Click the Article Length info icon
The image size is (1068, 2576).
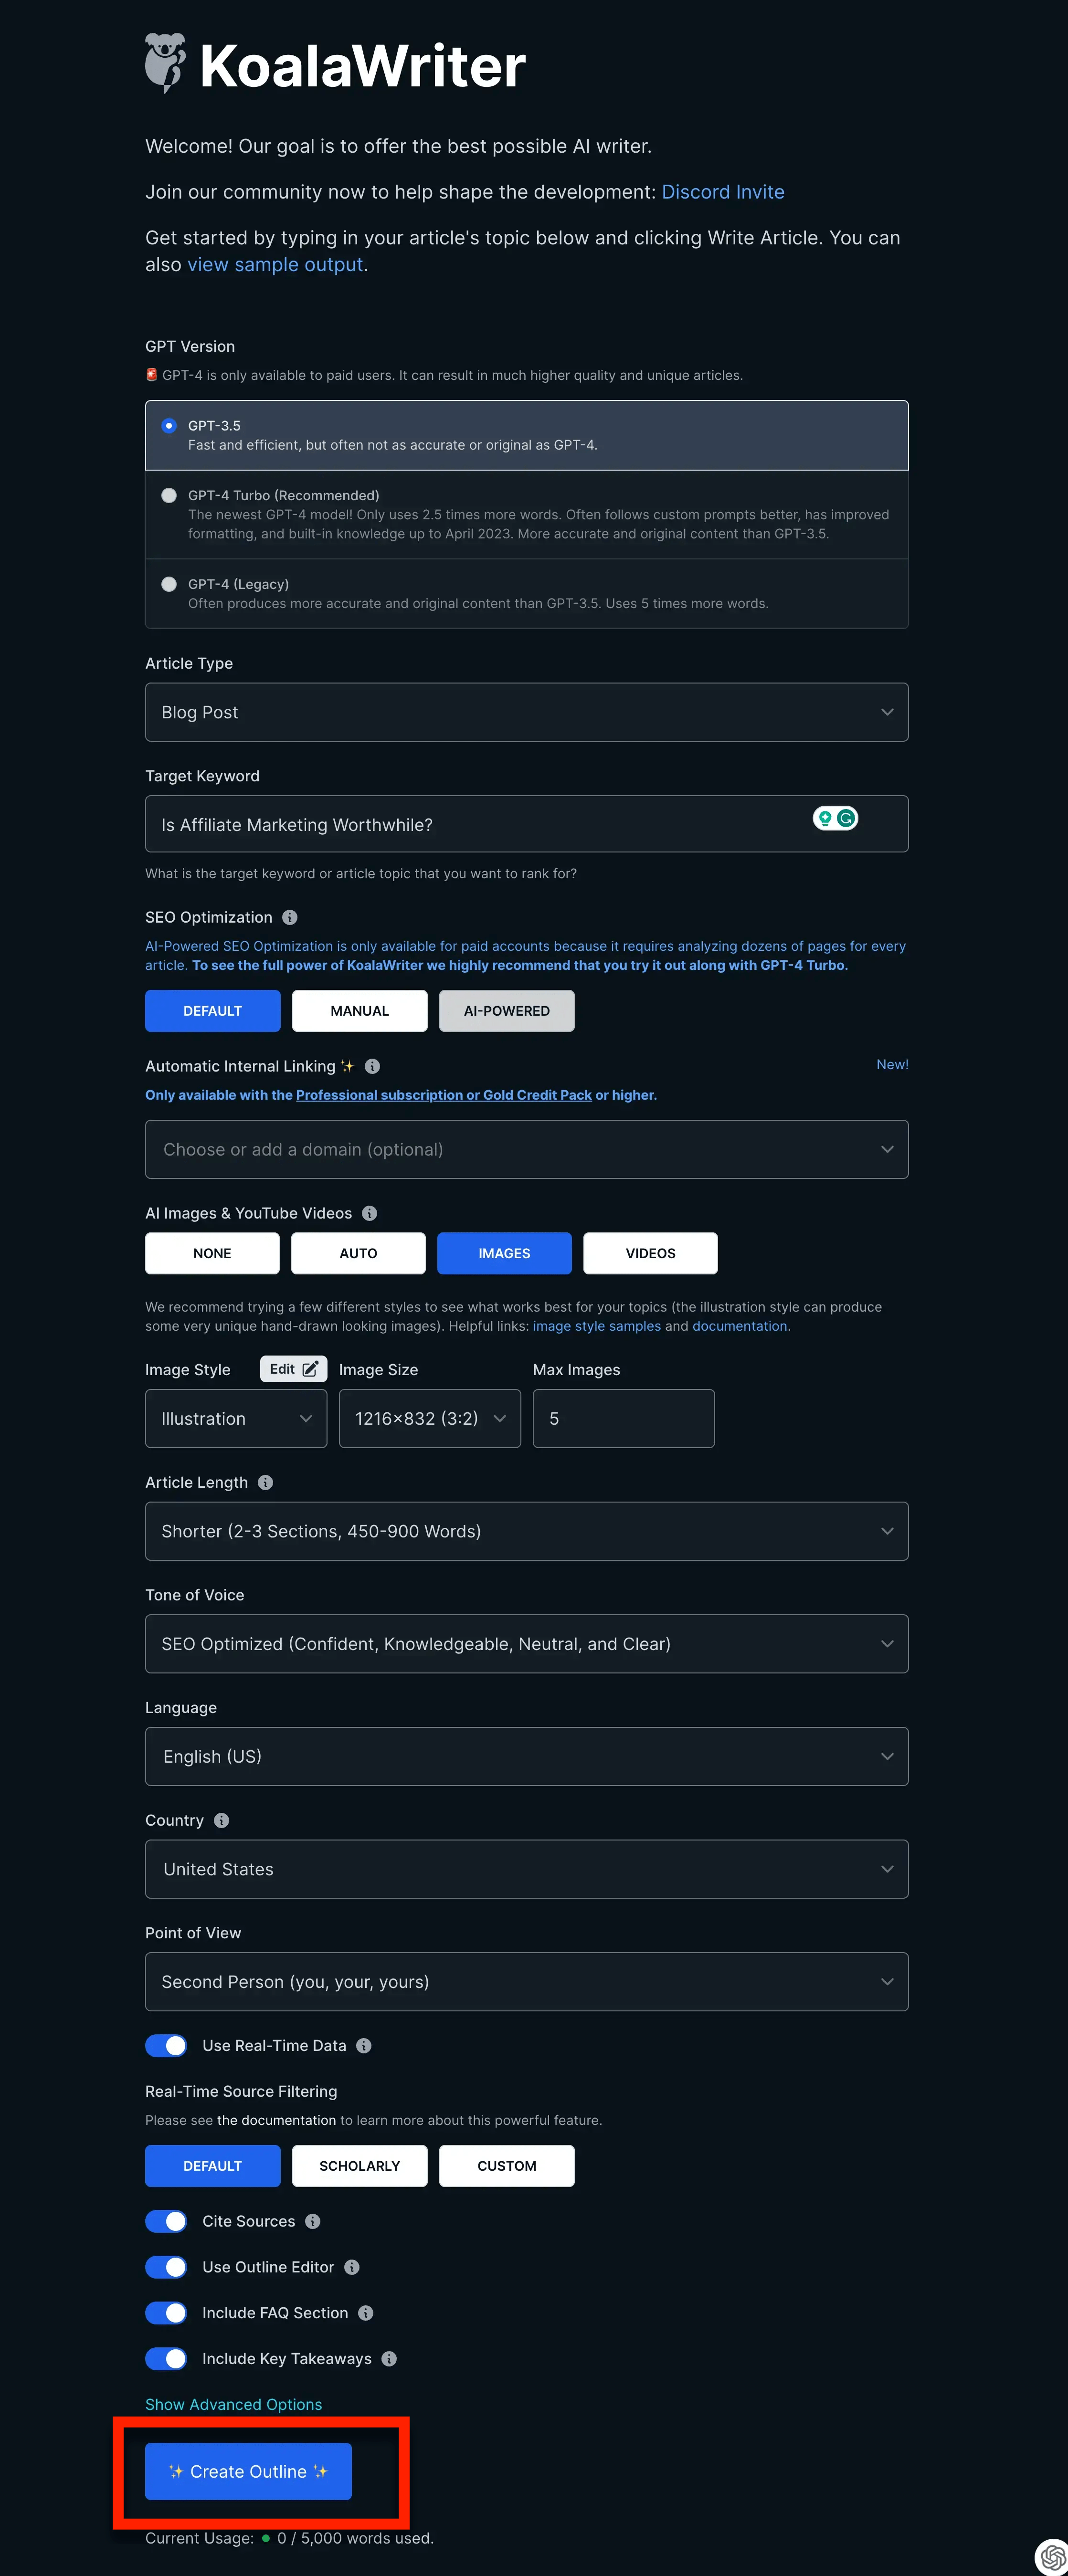(265, 1482)
